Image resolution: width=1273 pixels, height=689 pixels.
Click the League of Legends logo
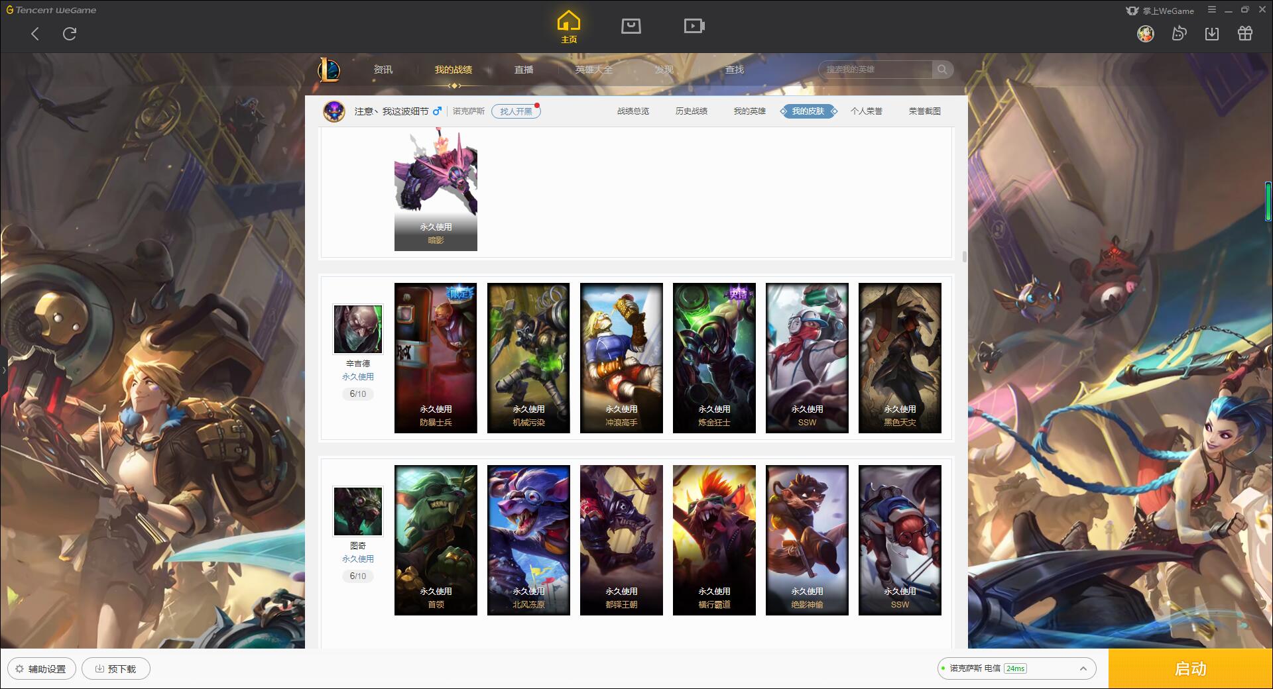pyautogui.click(x=329, y=70)
